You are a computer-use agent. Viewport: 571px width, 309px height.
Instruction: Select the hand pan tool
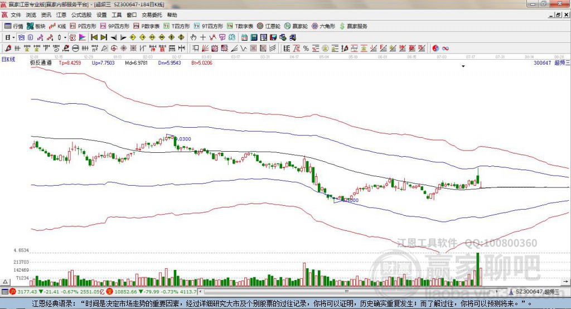[193, 37]
